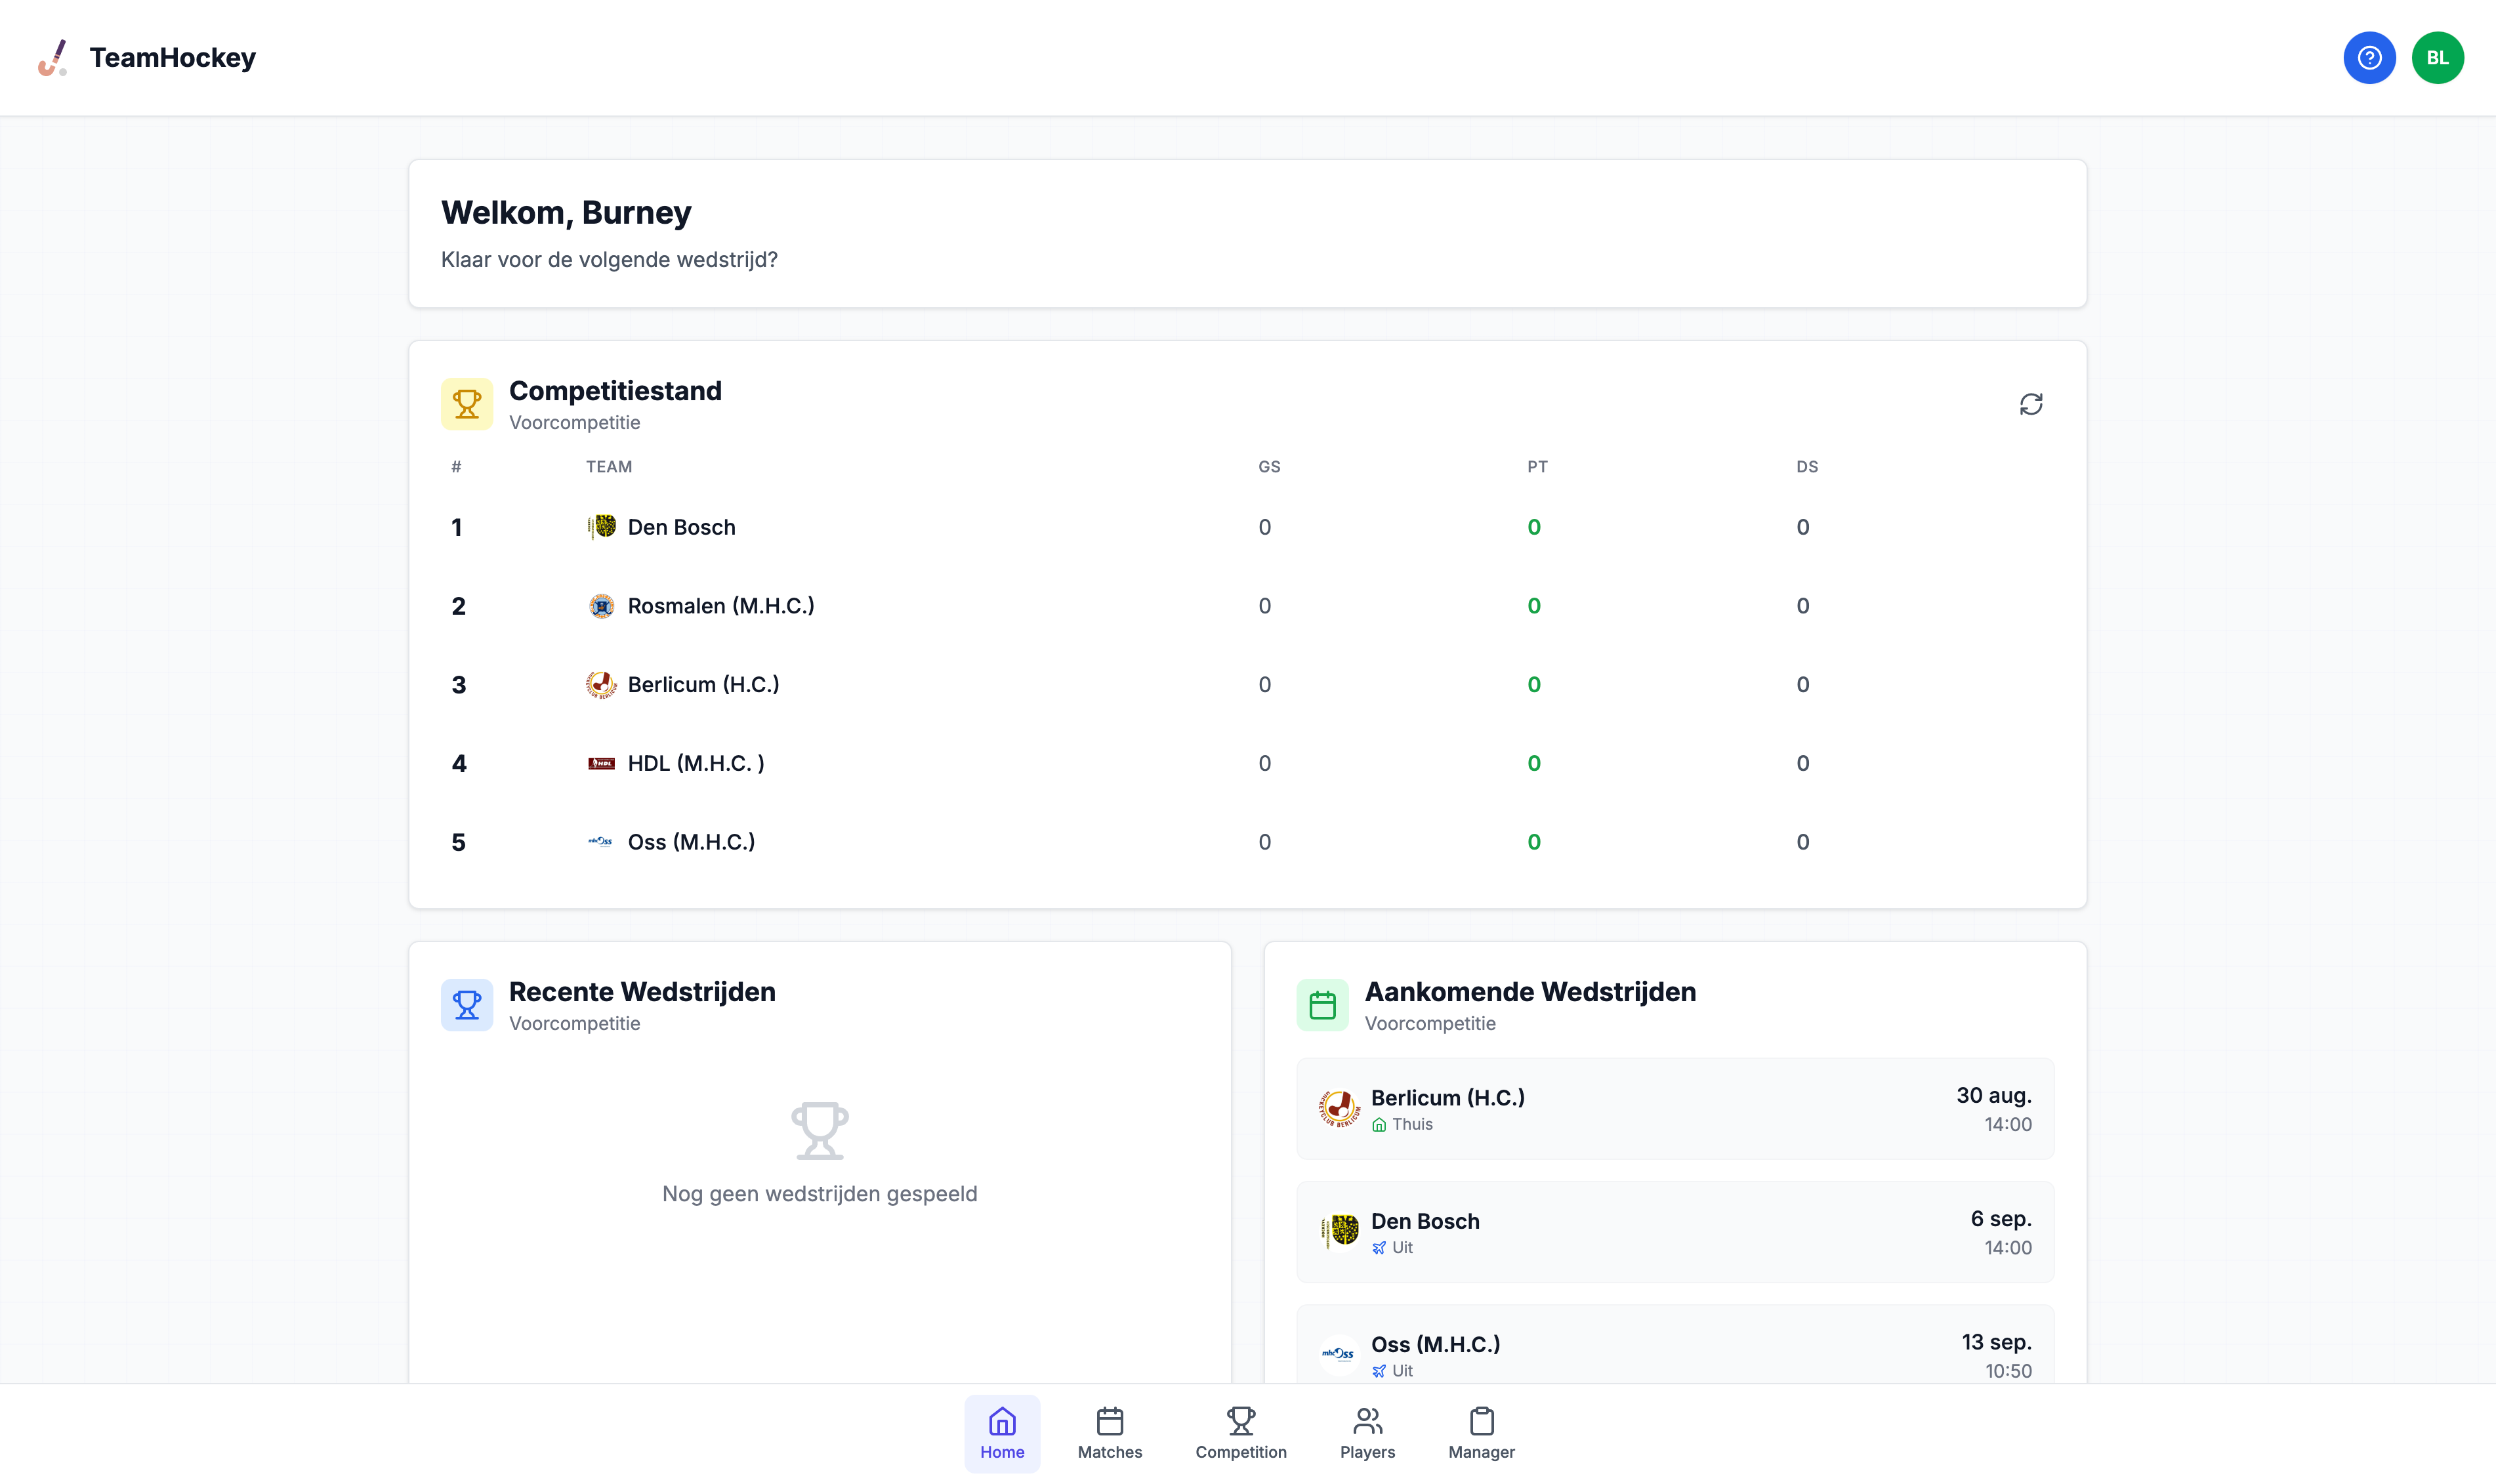This screenshot has width=2496, height=1484.
Task: Click the Oss (M.H.C.) team logo
Action: [x=602, y=841]
